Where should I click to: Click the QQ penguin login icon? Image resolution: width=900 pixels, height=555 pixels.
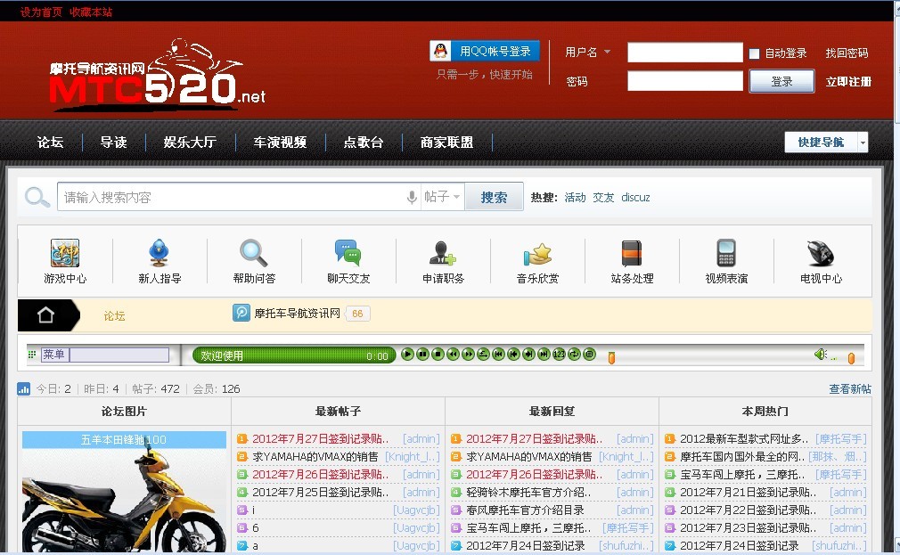441,51
